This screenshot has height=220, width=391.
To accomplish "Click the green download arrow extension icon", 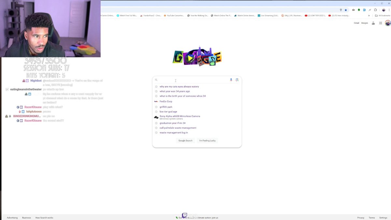I will tap(359, 10).
